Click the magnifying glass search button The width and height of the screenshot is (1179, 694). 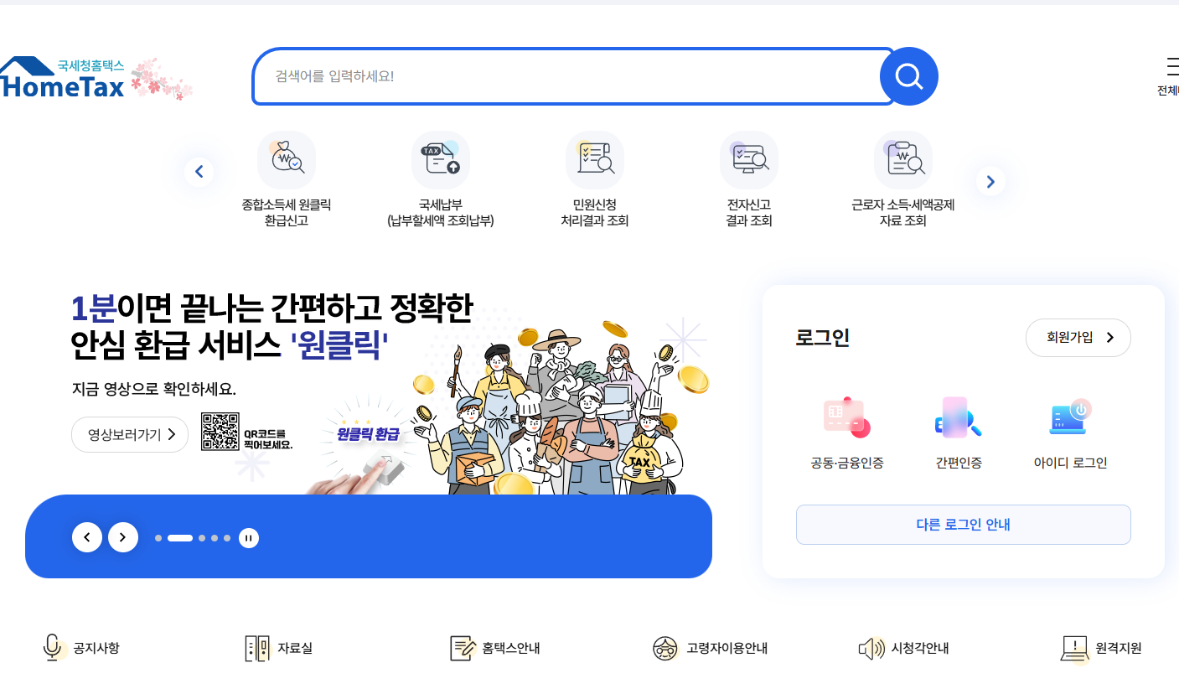908,76
